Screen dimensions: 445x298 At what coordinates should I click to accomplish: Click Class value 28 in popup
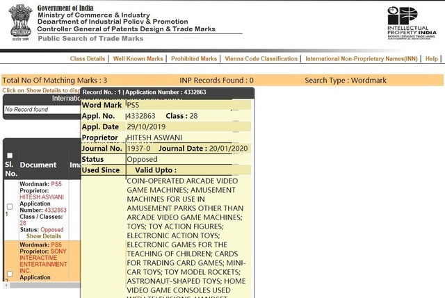(193, 116)
